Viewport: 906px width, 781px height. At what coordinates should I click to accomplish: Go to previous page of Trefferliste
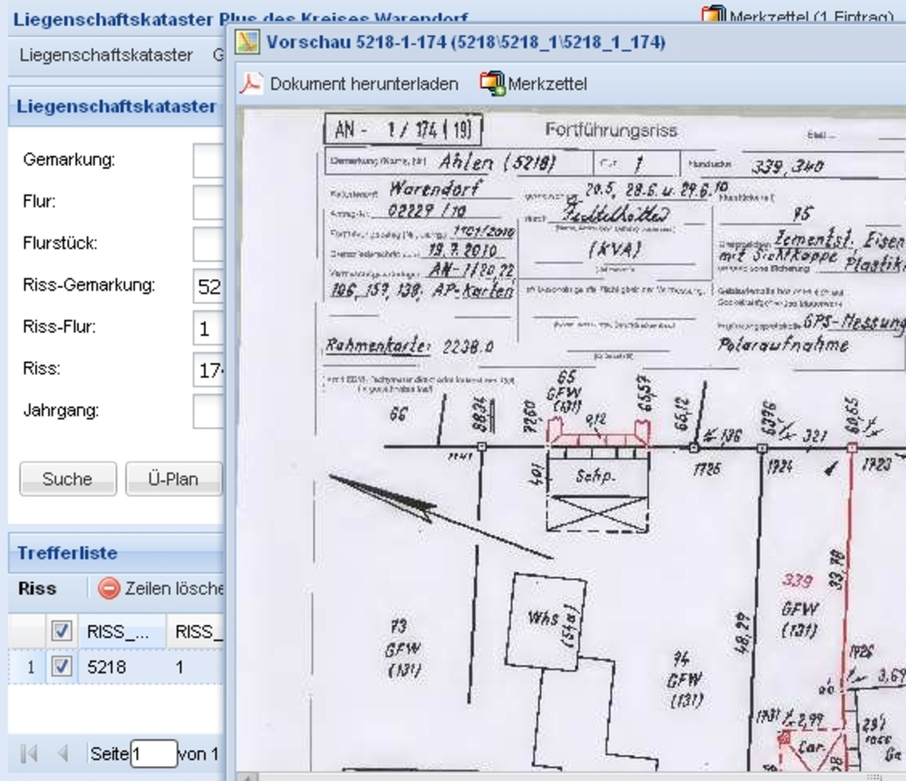[61, 753]
